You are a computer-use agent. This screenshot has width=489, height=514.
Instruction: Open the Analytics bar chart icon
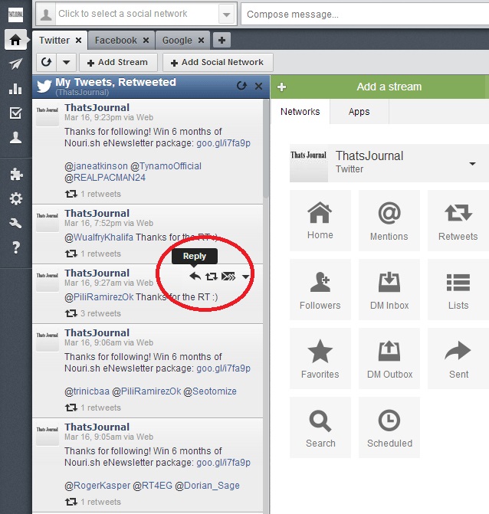[15, 89]
